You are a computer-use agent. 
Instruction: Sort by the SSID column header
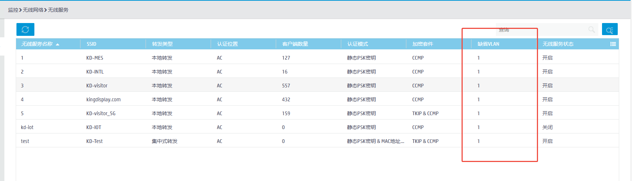pyautogui.click(x=91, y=44)
